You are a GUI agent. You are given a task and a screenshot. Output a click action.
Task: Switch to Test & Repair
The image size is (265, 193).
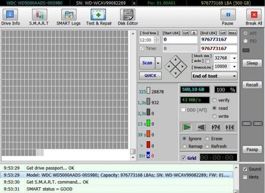[98, 17]
